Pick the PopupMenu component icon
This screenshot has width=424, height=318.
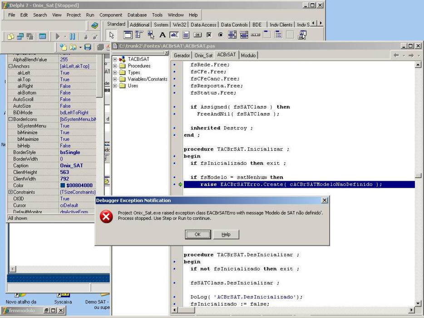click(151, 35)
